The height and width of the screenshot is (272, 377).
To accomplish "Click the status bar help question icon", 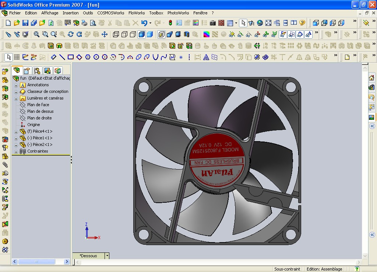I will point(357,269).
